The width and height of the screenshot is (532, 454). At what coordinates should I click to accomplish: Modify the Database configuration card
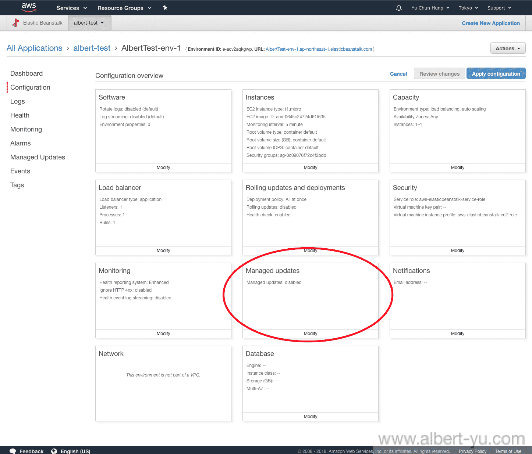click(x=311, y=417)
